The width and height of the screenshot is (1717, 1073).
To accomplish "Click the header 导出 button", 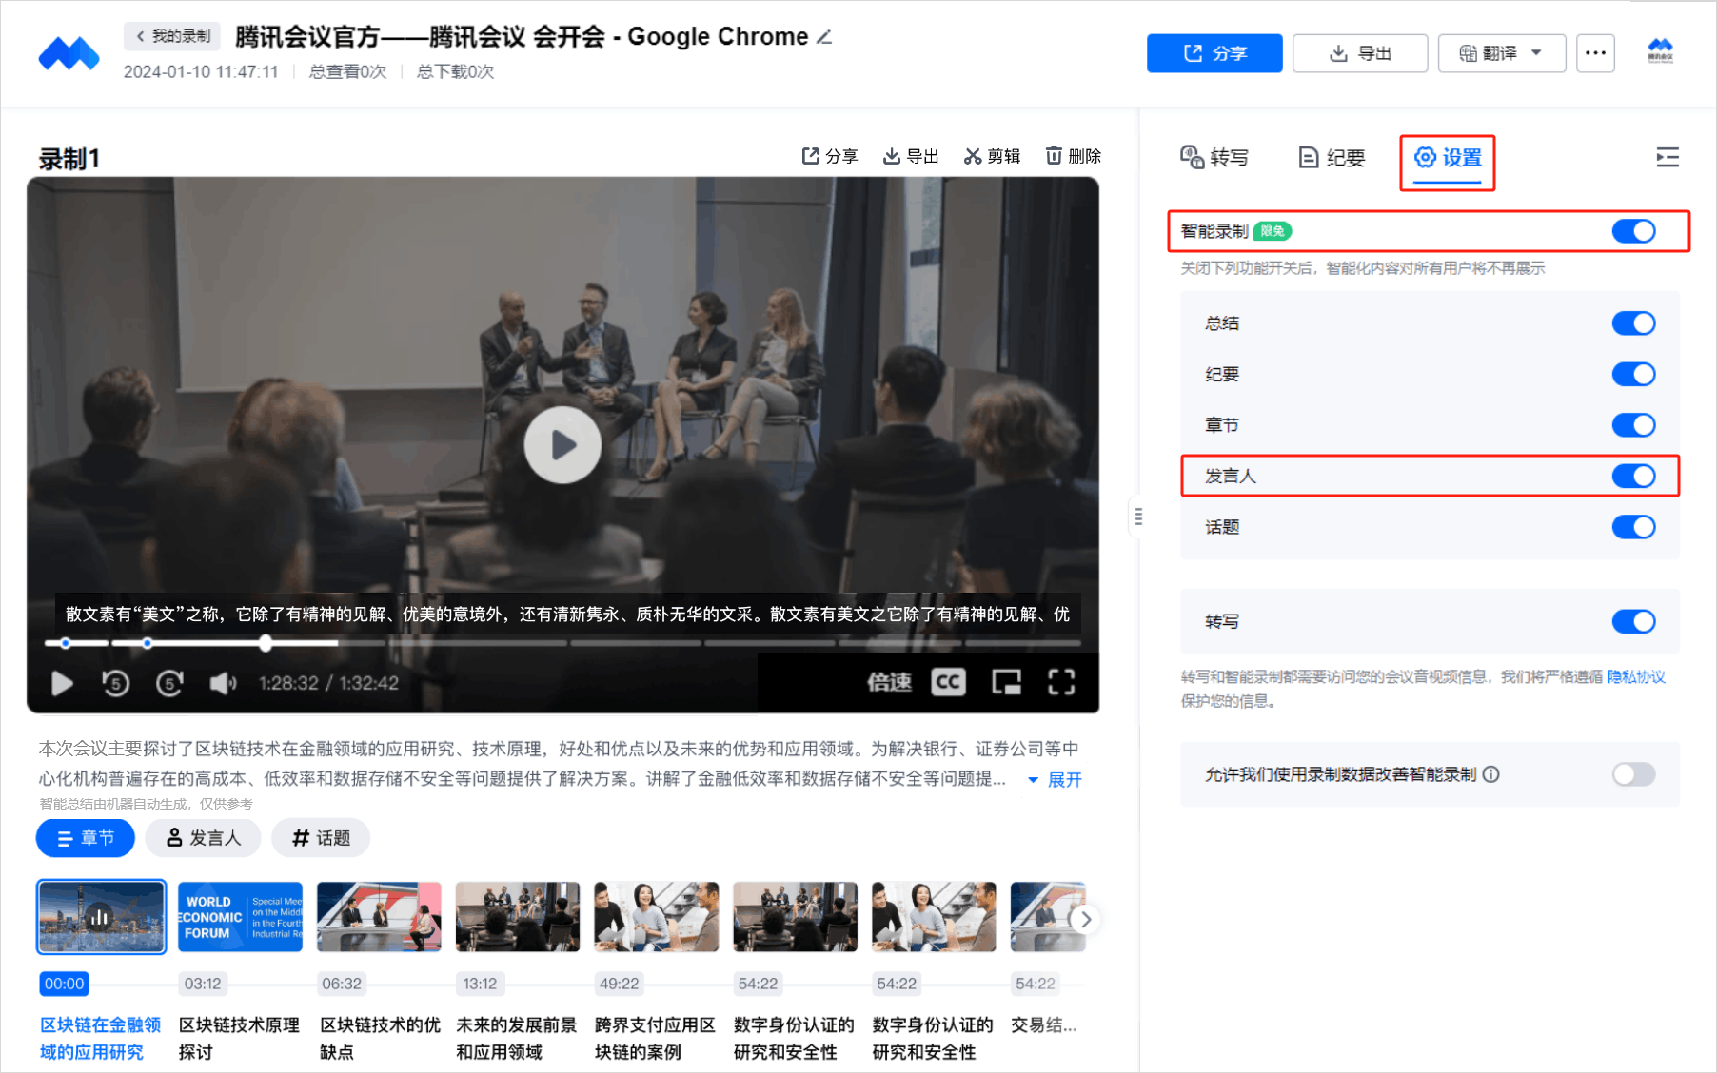I will click(1359, 53).
